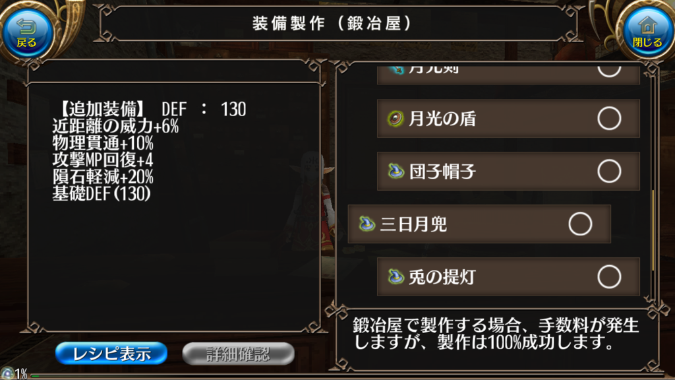Click the progress bar at screen bottom
Viewport: 675px width, 380px height.
pos(352,376)
